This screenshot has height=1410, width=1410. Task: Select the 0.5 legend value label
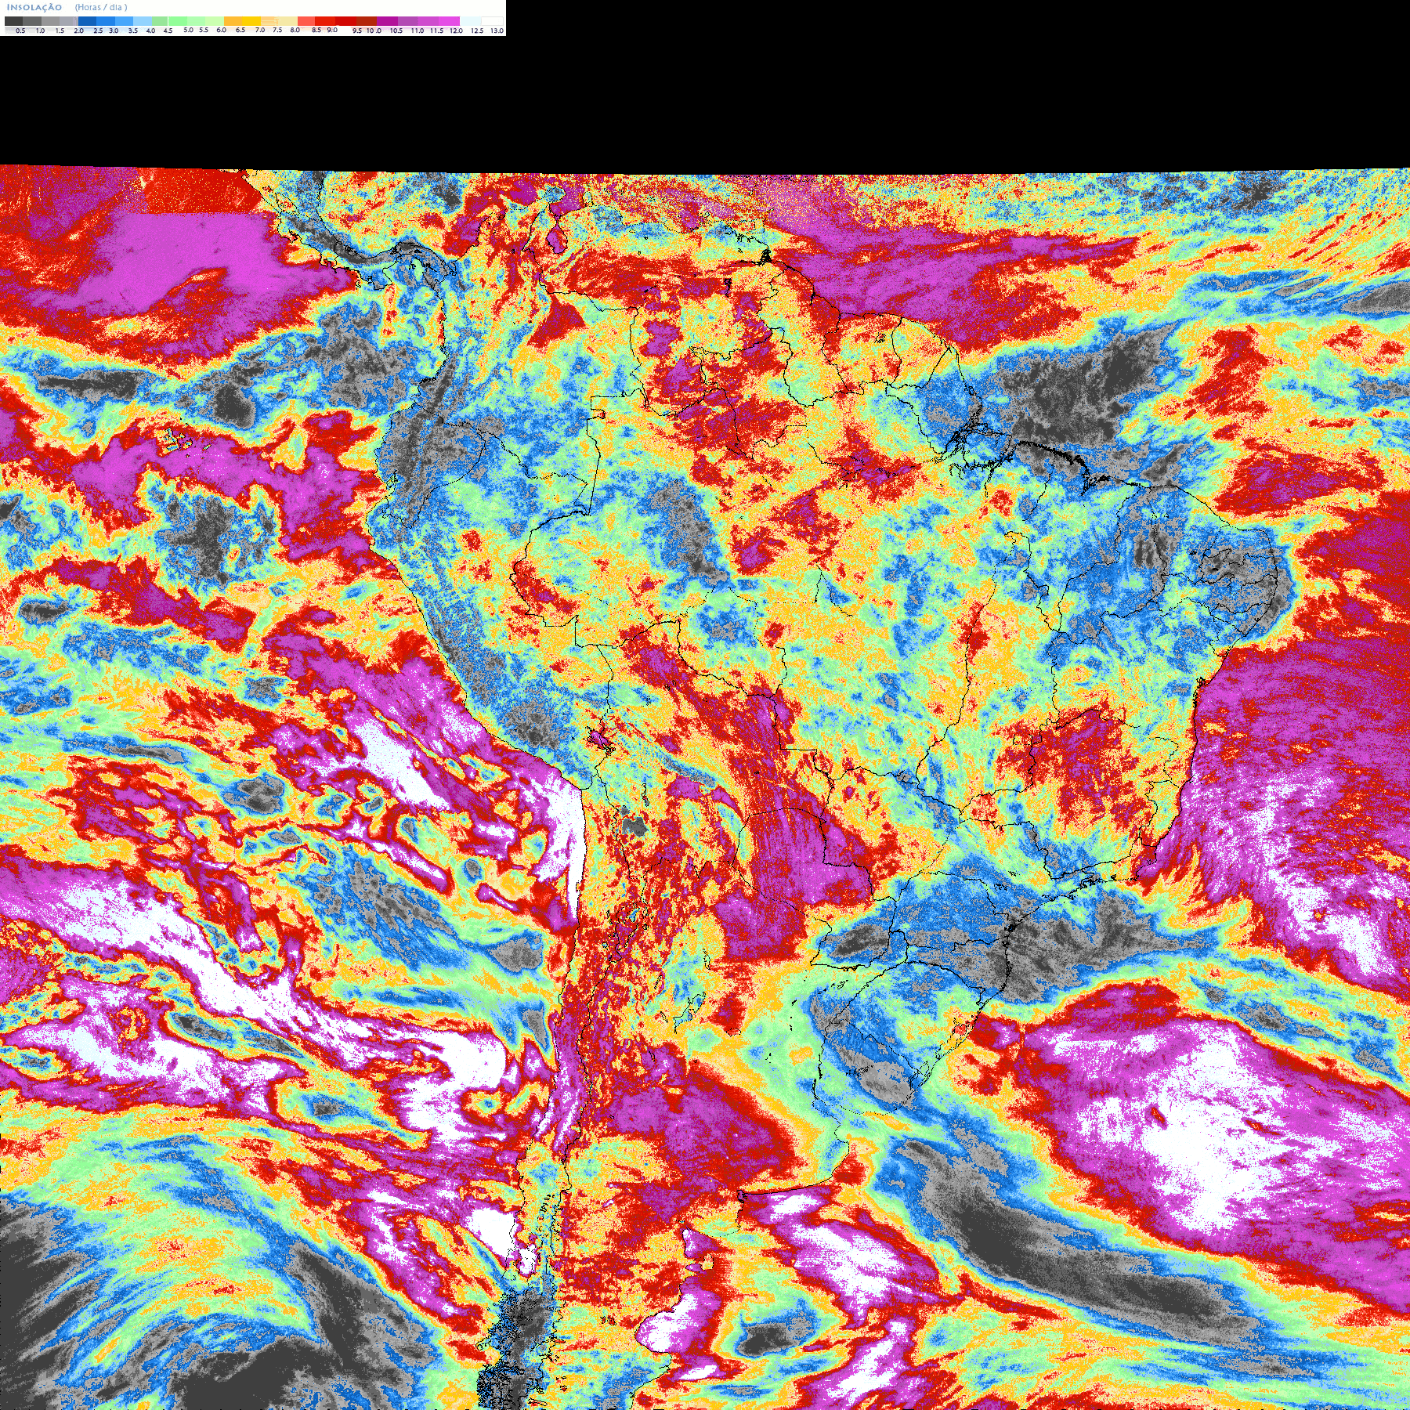click(20, 31)
